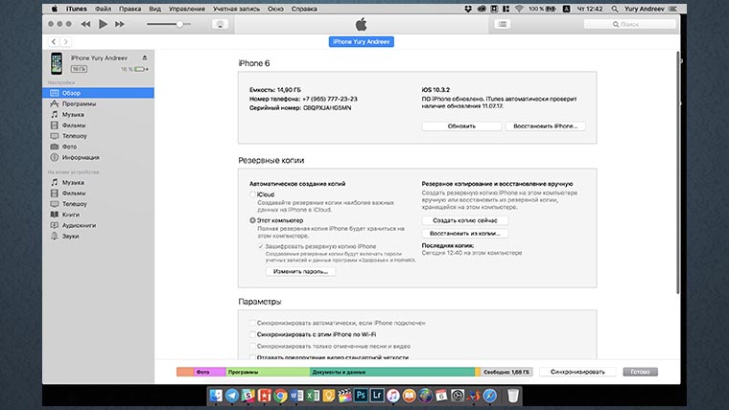The height and width of the screenshot is (410, 729).
Task: Toggle Синхронизировать автоматически checkbox
Action: point(252,323)
